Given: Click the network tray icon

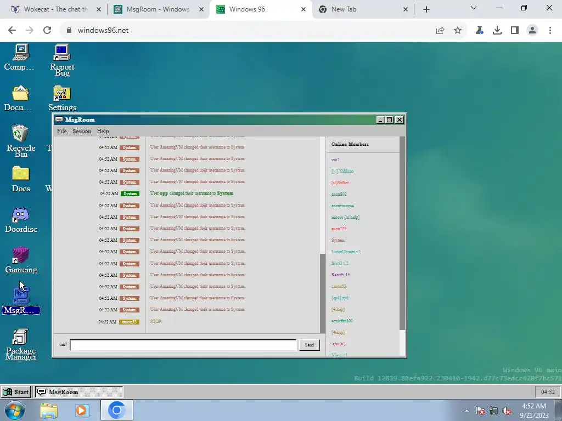Looking at the screenshot, I should [x=493, y=411].
